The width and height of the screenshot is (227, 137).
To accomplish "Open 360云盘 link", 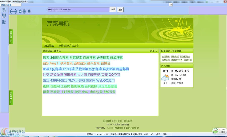I will [110, 92].
